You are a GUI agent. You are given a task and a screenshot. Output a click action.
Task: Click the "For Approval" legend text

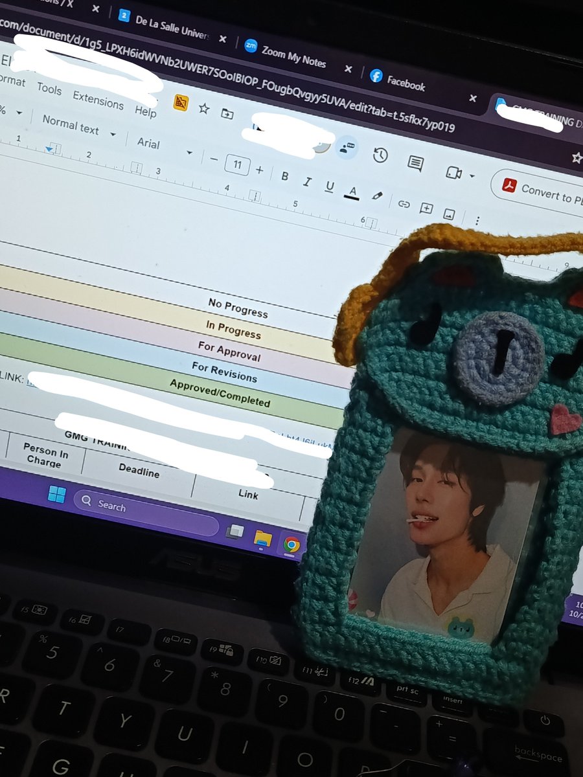point(229,352)
